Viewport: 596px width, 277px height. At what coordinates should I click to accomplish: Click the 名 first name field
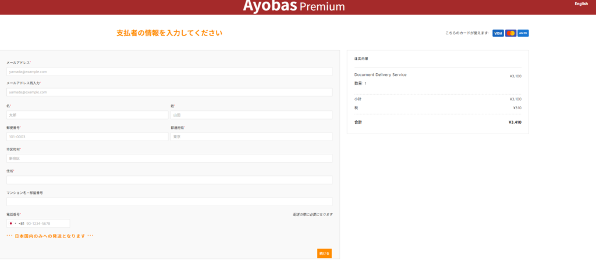point(87,115)
